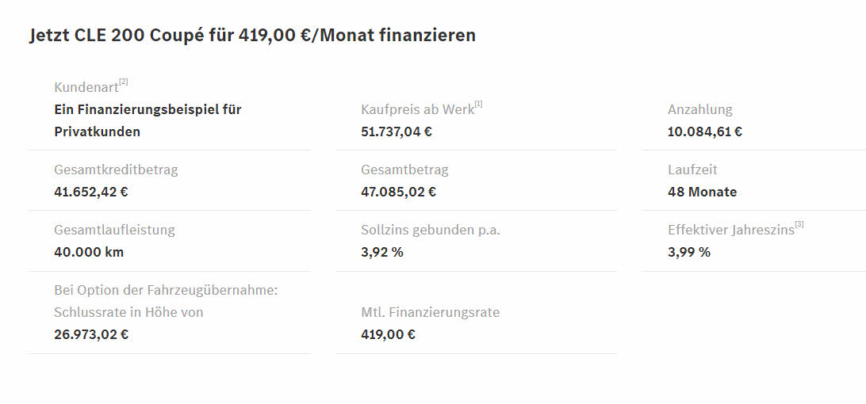Screen dimensions: 866x404
Task: Select the Kaufpreis value 51.737,04 €
Action: point(397,132)
